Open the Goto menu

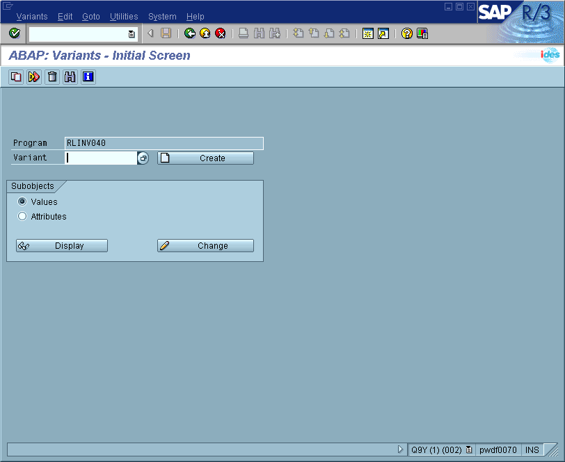pyautogui.click(x=90, y=16)
